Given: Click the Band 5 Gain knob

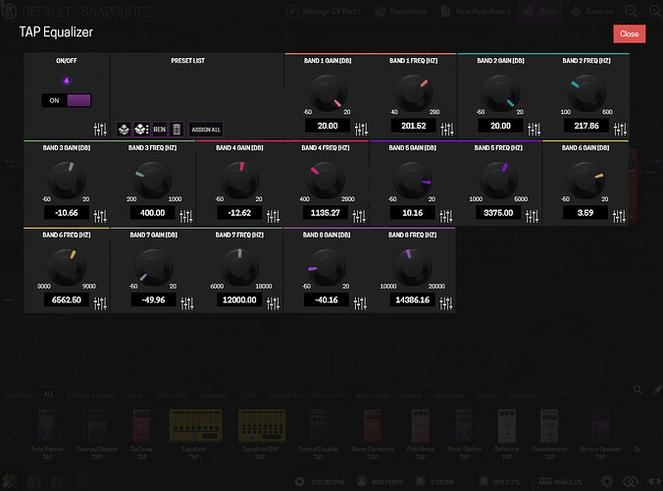Looking at the screenshot, I should 412,181.
